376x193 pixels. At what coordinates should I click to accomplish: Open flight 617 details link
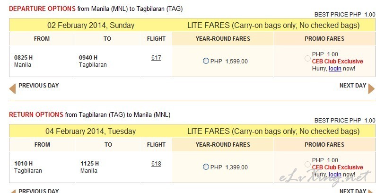click(156, 58)
